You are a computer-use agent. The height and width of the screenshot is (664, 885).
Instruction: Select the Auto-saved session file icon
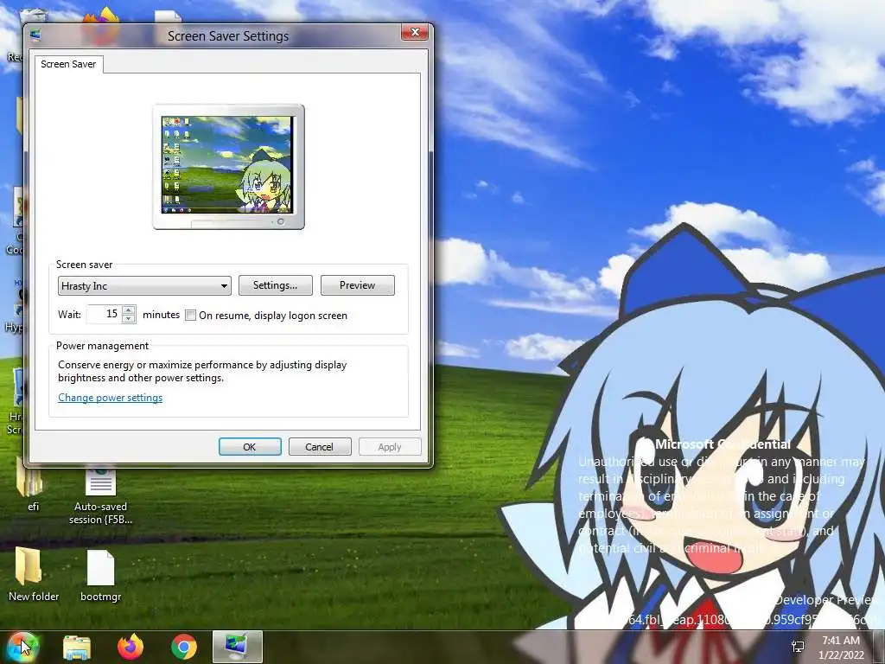100,495
